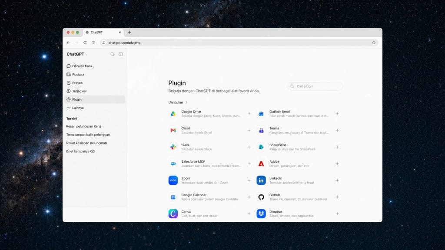Screen dimensions: 445x250
Task: Reload the page with refresh button
Action: (85, 43)
